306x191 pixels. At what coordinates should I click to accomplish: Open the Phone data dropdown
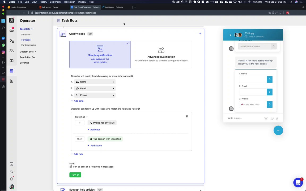tap(95, 95)
